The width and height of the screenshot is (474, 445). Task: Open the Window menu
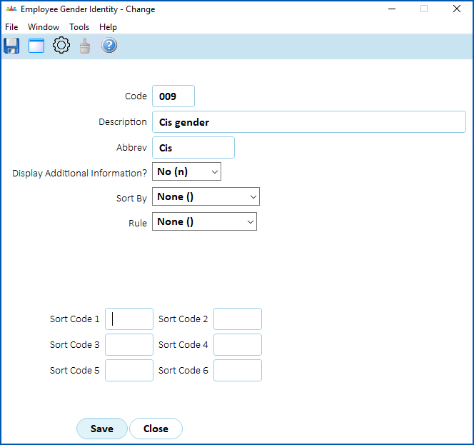(x=44, y=27)
